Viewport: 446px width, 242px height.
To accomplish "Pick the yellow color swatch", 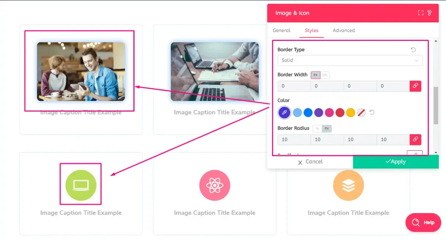I will tap(350, 112).
